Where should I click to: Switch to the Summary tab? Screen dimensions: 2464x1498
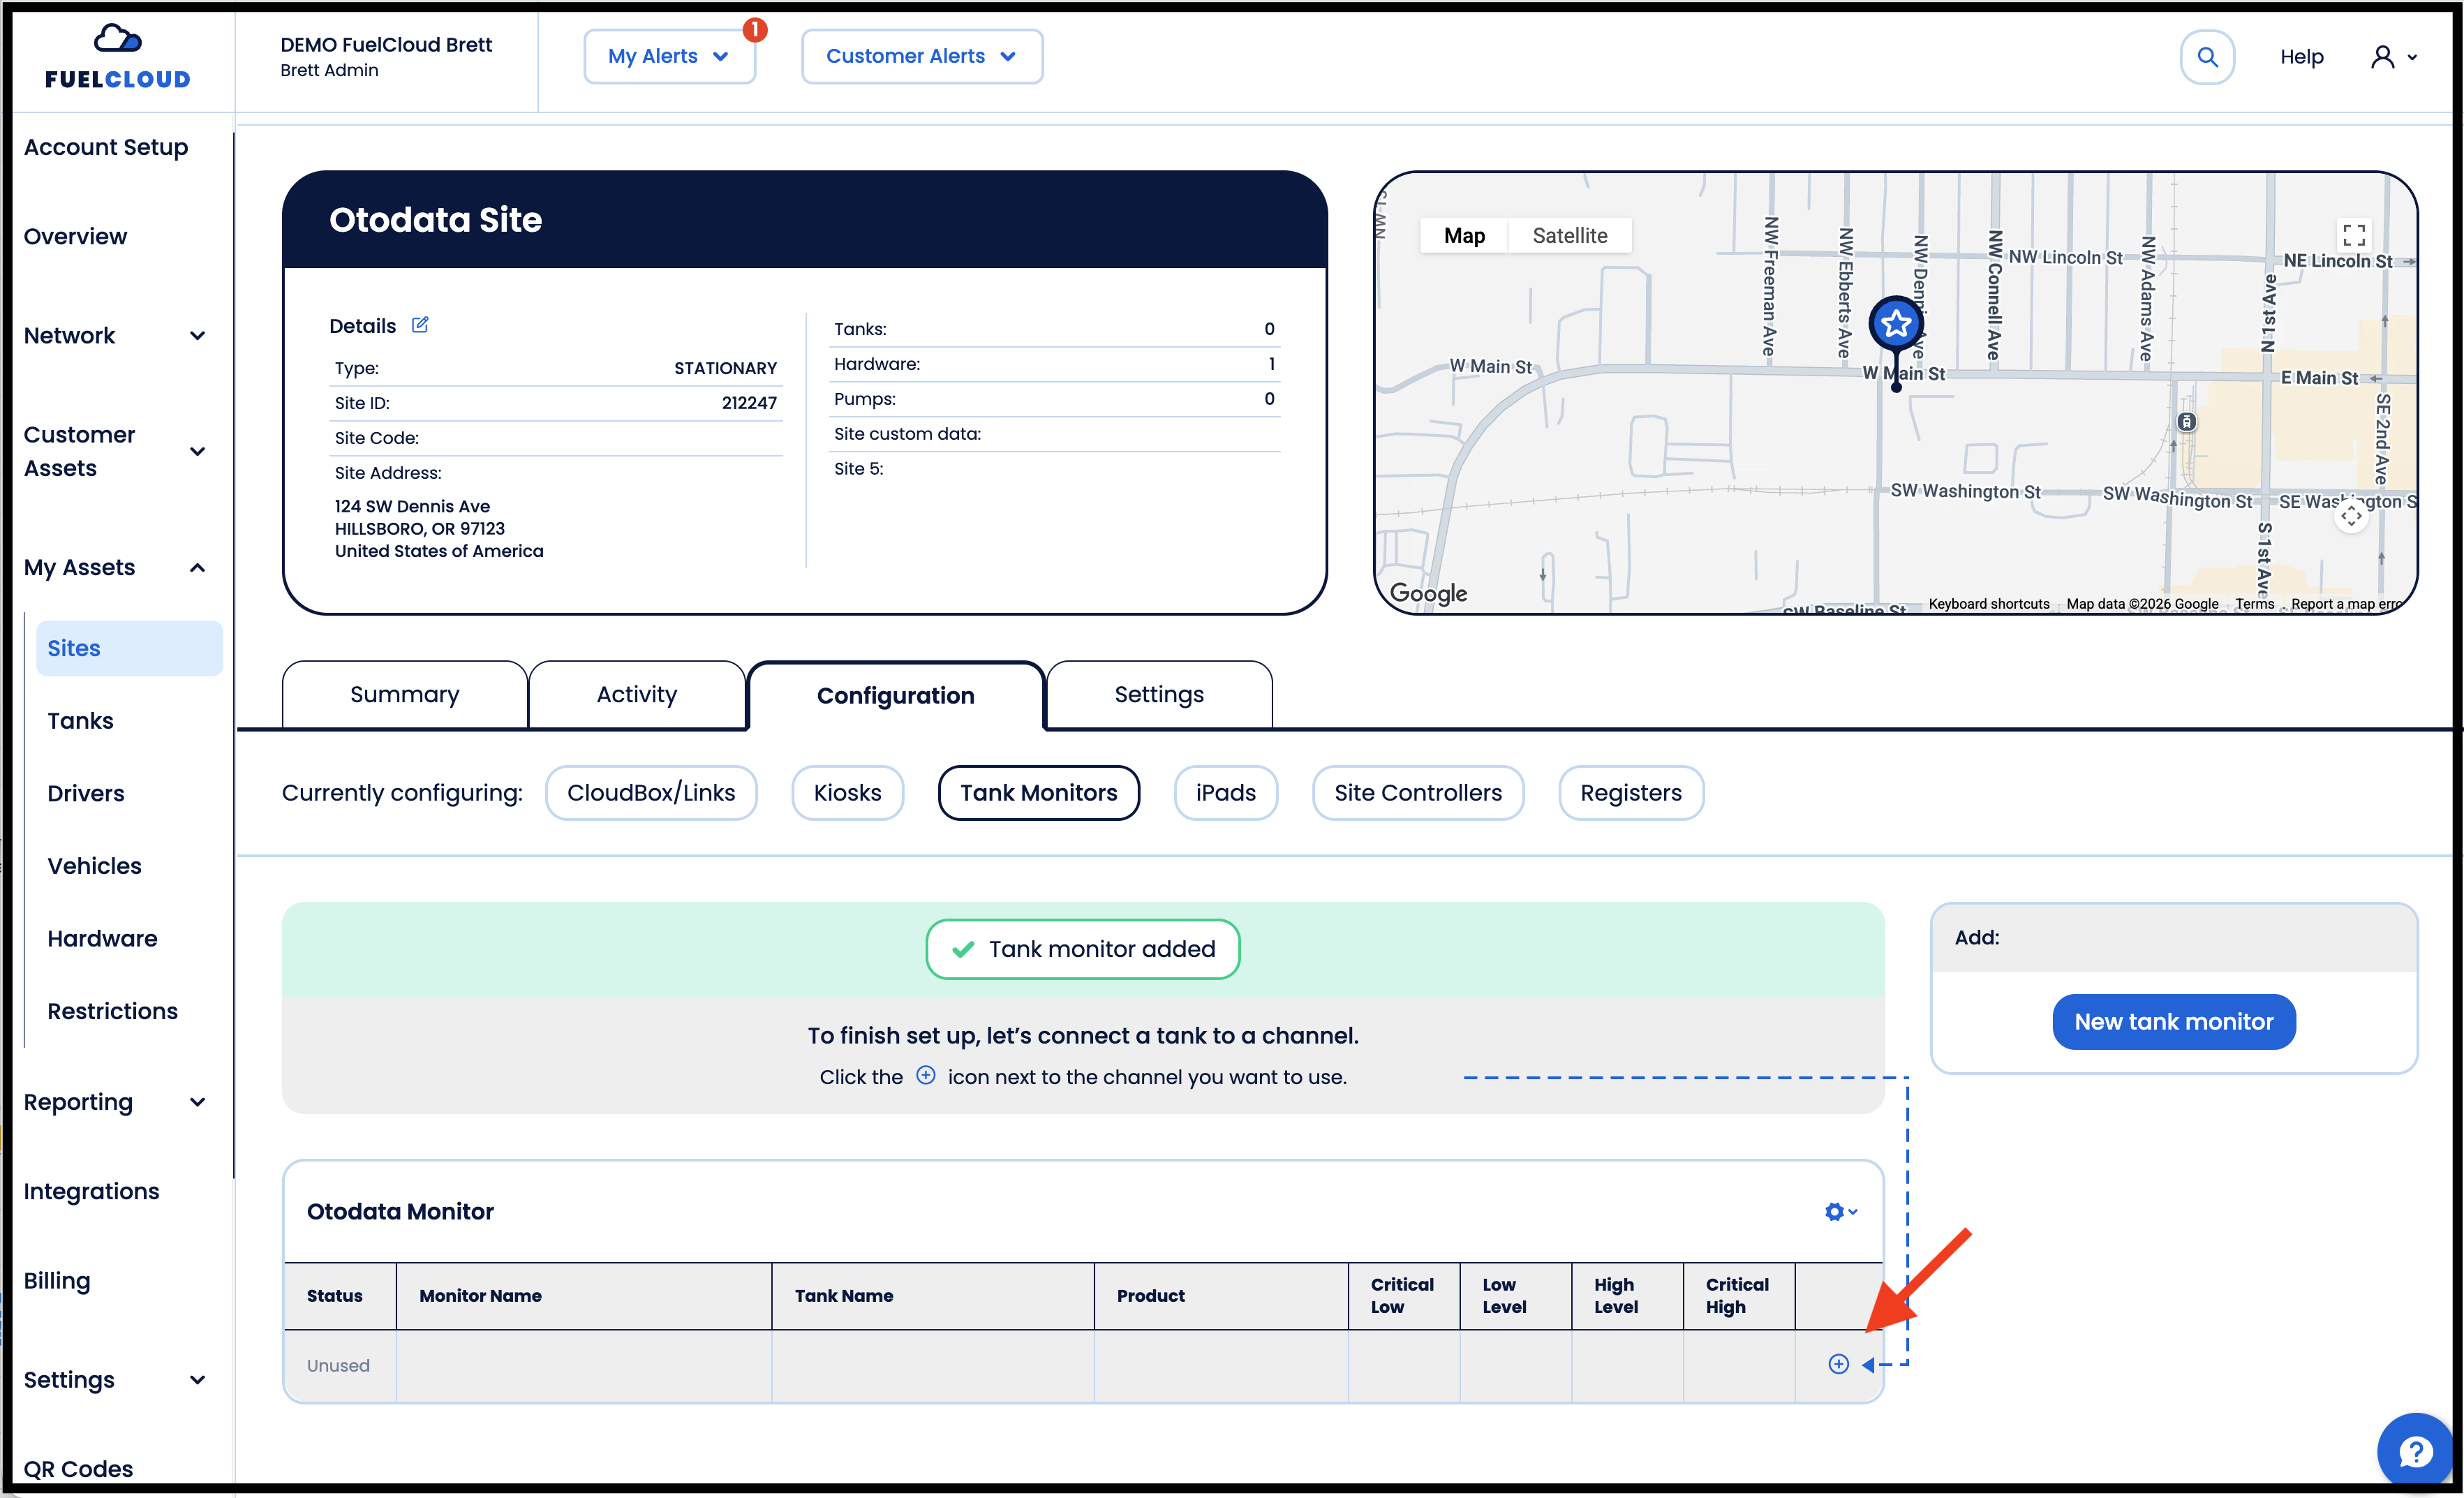[404, 695]
